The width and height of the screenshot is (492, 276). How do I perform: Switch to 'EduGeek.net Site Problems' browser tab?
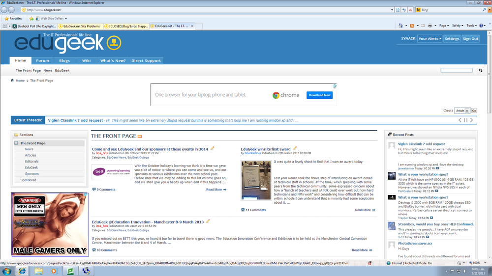(80, 27)
